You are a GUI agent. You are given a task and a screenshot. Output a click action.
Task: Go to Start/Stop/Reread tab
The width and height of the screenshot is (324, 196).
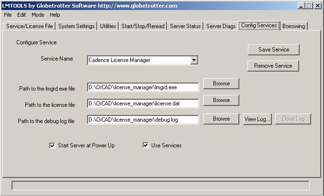tap(143, 26)
